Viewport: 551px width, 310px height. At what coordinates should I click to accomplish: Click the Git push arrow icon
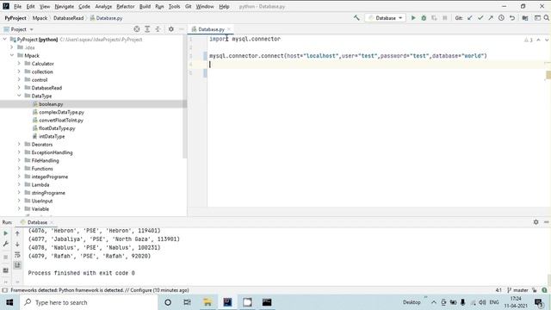pyautogui.click(x=491, y=18)
